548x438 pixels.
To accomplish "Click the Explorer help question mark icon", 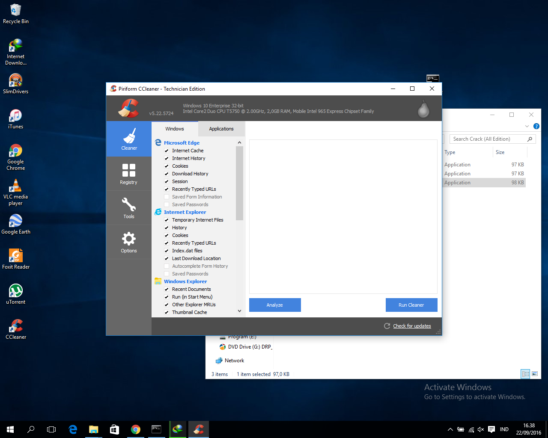I will coord(536,126).
